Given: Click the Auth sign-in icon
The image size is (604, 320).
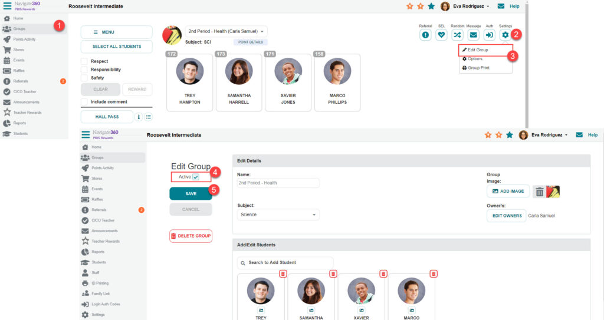Looking at the screenshot, I should click(x=489, y=35).
